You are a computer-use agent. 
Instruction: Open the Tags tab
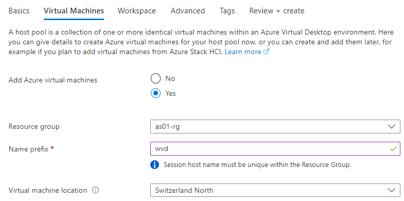point(227,11)
